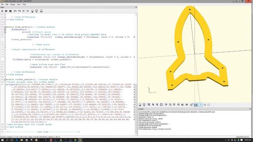
Task: Click the Indent icon in editor toolbar
Action: pos(28,11)
